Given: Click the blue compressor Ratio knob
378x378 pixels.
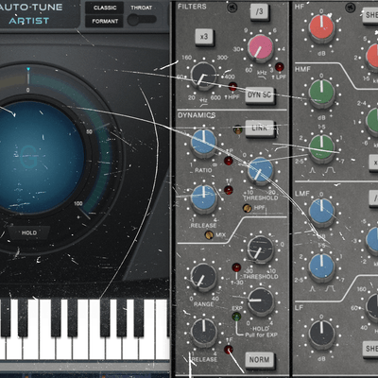Looking at the screenshot, I should pyautogui.click(x=203, y=142).
